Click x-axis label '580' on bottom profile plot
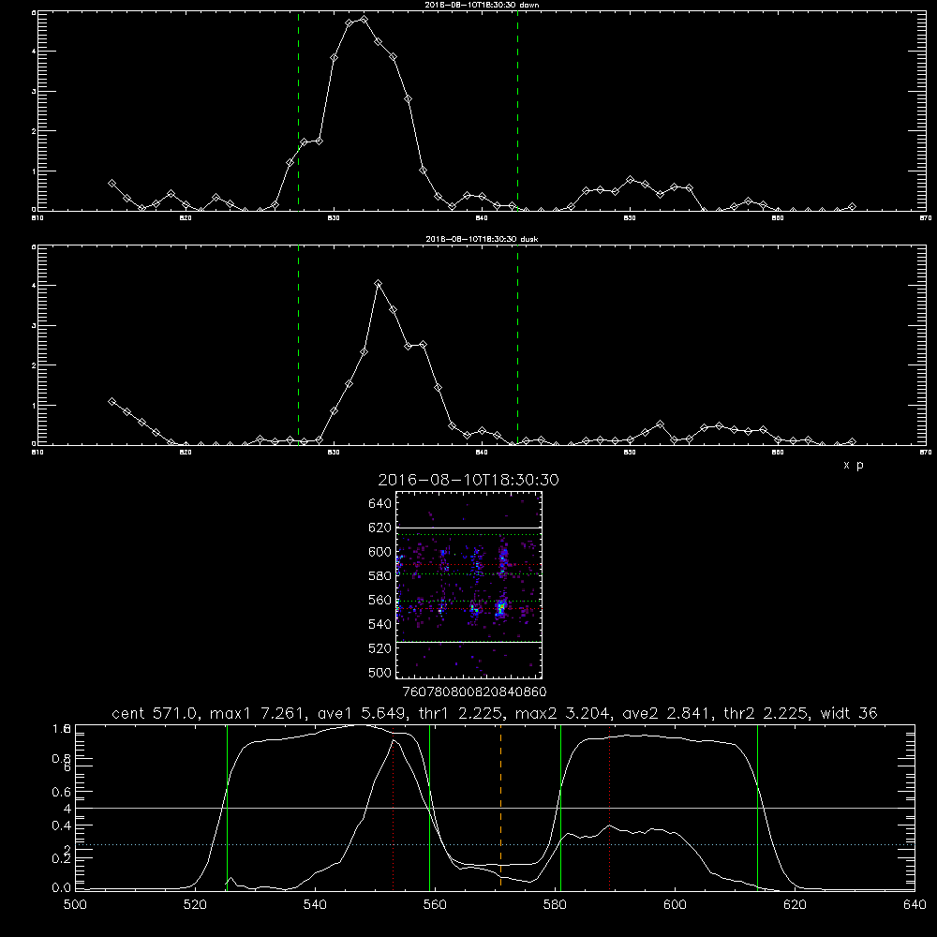This screenshot has height=937, width=937. [555, 905]
